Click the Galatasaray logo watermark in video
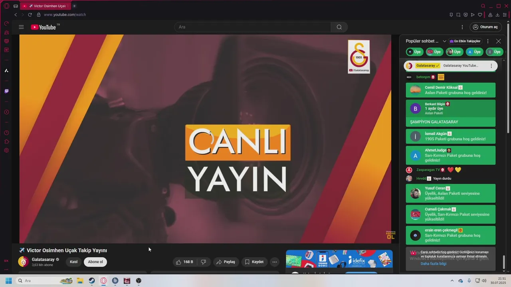511x287 pixels. tap(359, 57)
